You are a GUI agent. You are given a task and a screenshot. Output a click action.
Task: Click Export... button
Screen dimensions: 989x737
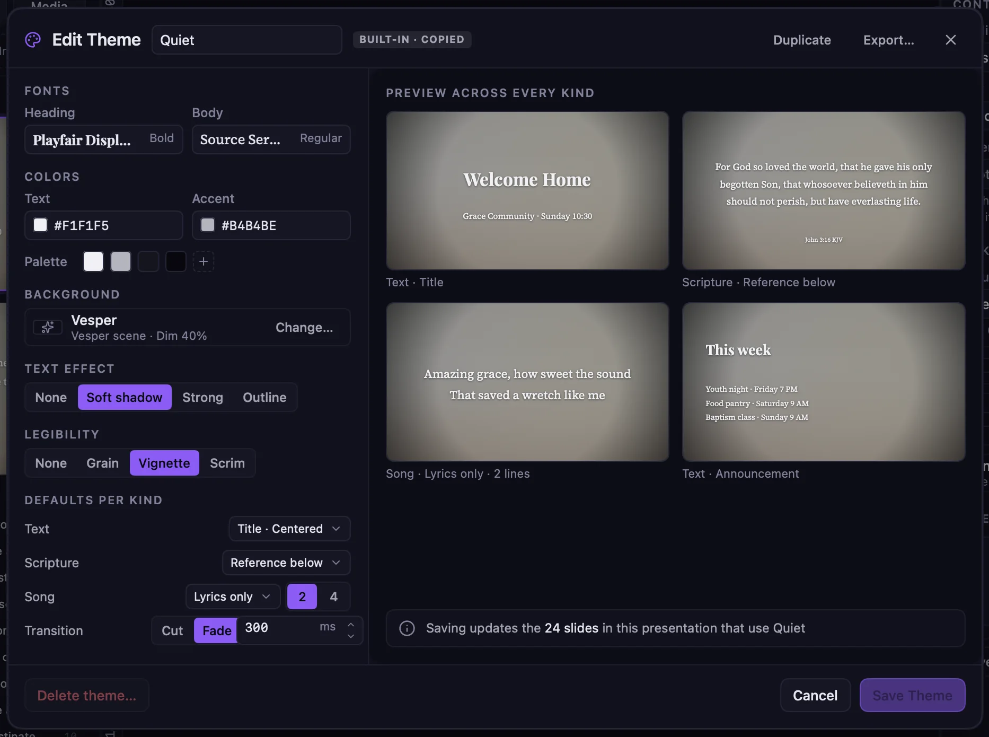(889, 40)
